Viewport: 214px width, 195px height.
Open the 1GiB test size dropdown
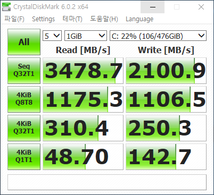pos(86,36)
